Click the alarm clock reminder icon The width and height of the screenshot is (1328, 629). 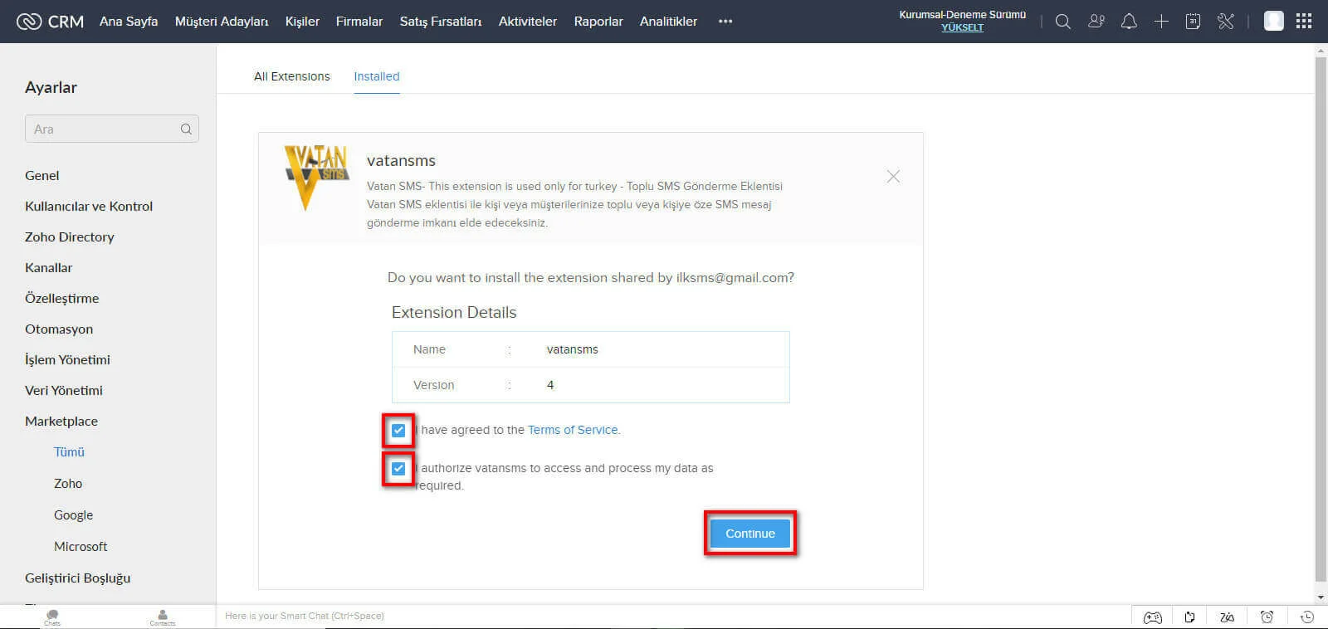(x=1267, y=617)
